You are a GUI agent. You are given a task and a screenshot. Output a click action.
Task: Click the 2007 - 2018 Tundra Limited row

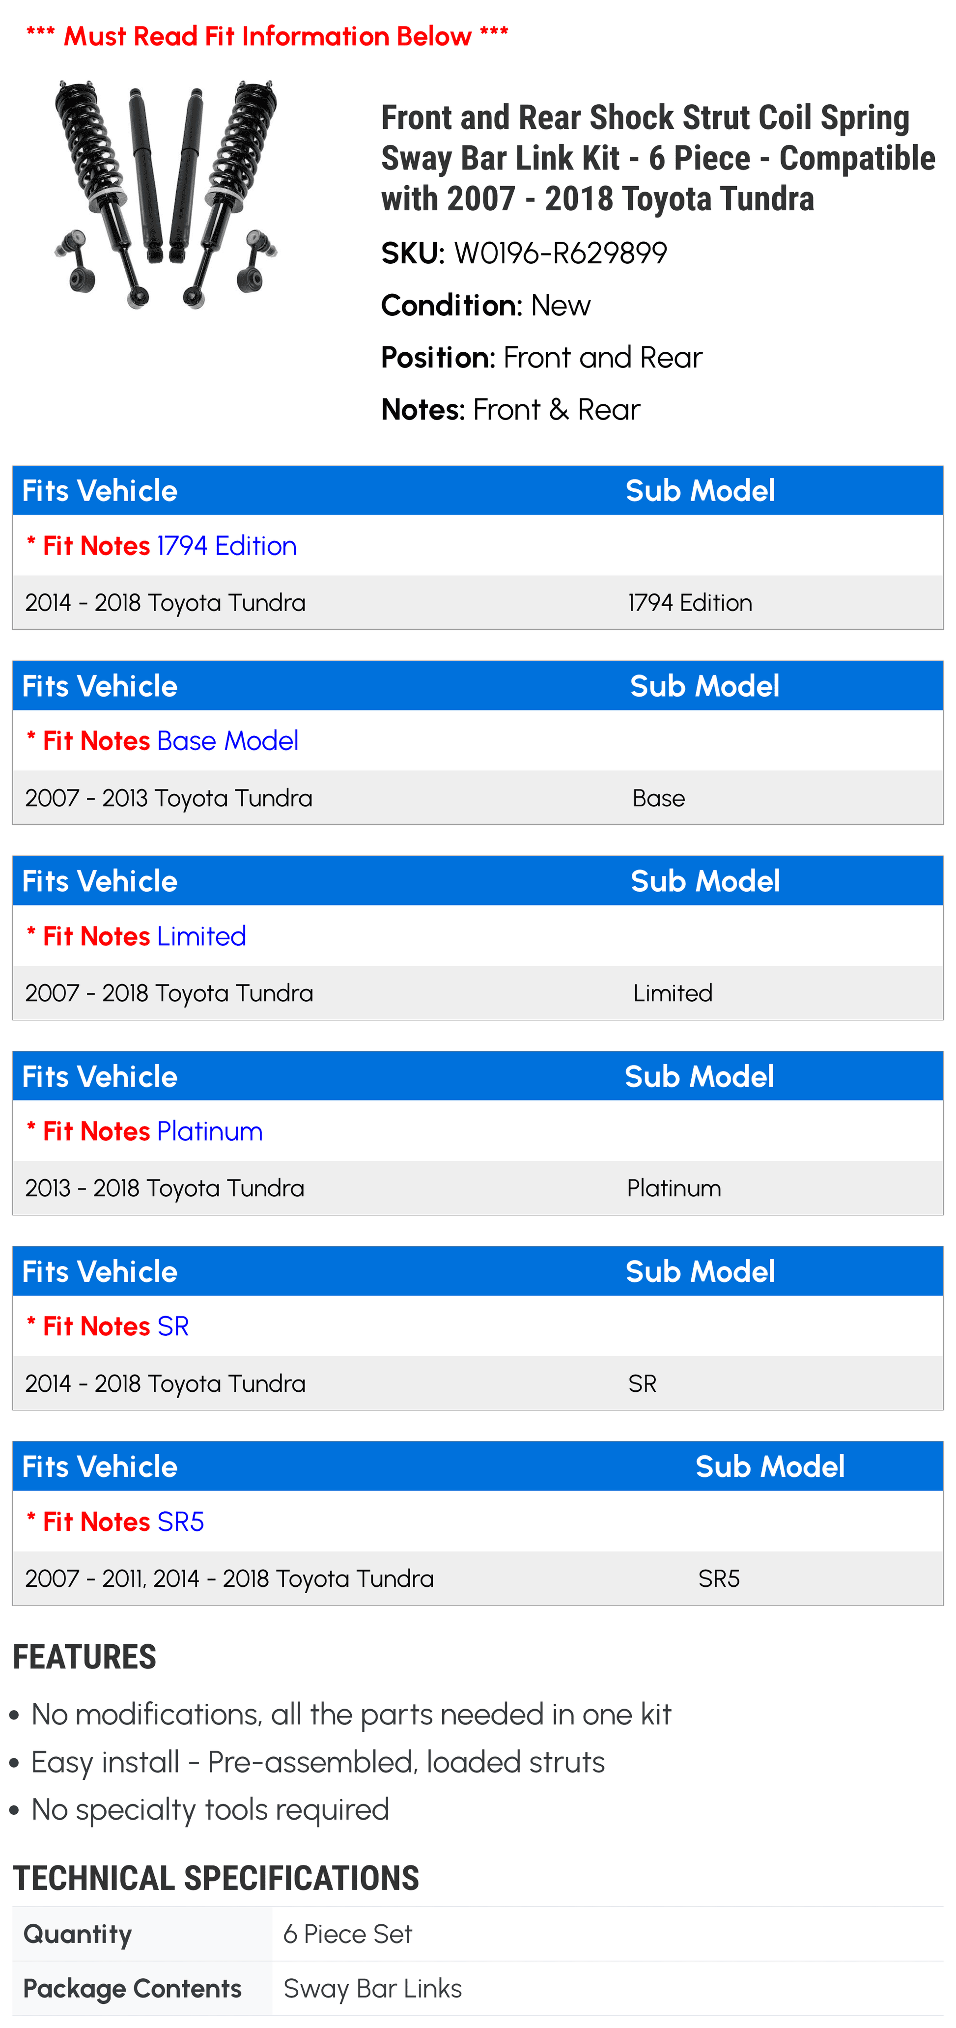pyautogui.click(x=478, y=993)
